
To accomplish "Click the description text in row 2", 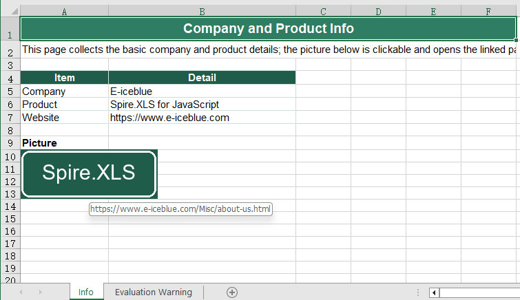I will [269, 50].
